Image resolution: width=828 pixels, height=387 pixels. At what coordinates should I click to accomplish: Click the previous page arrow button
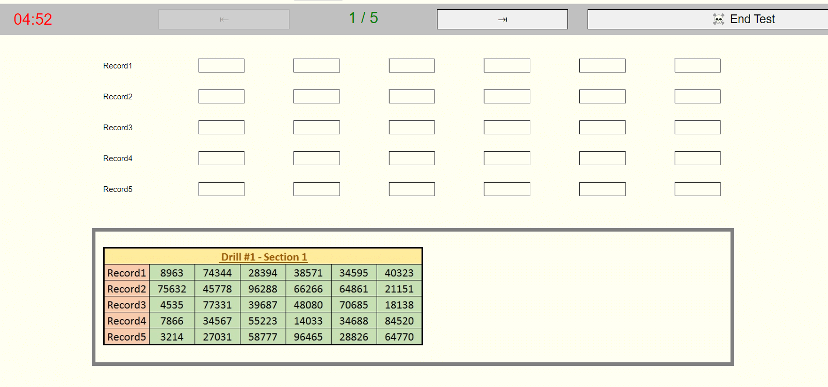[224, 20]
